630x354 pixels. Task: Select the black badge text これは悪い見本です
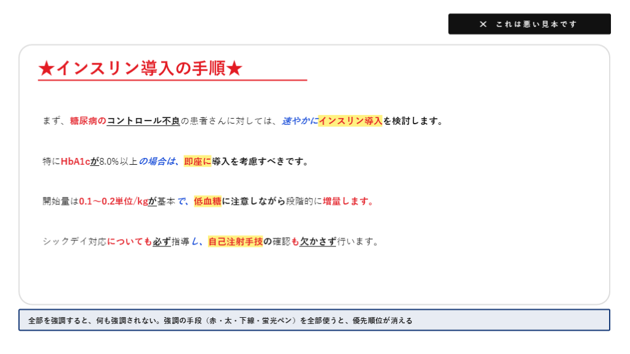536,24
